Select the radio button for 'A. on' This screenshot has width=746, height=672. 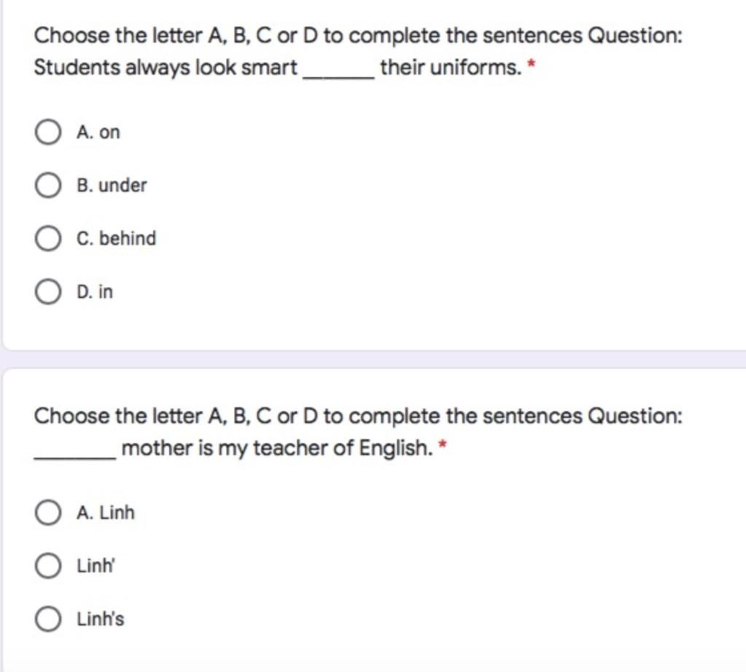[47, 133]
